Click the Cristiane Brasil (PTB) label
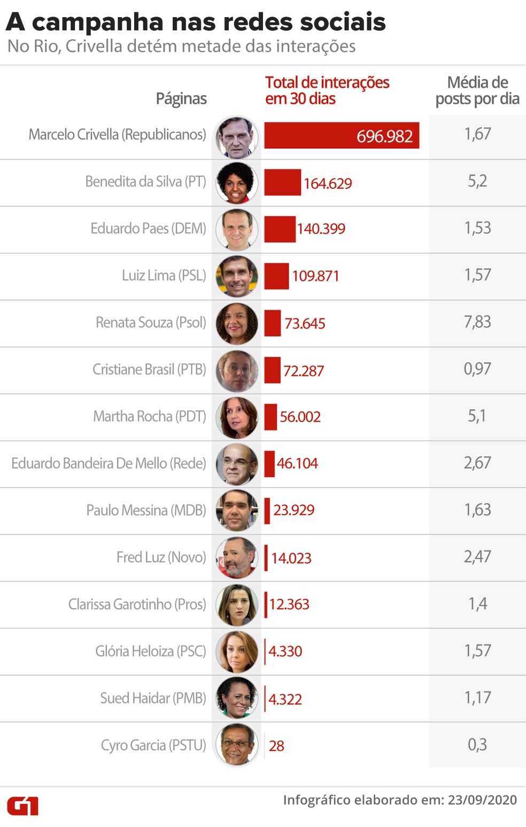This screenshot has height=827, width=526. click(149, 369)
